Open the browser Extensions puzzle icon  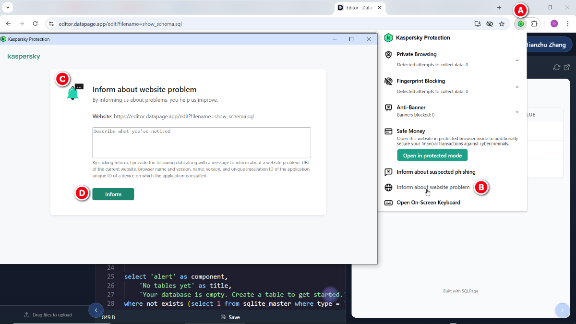click(534, 24)
